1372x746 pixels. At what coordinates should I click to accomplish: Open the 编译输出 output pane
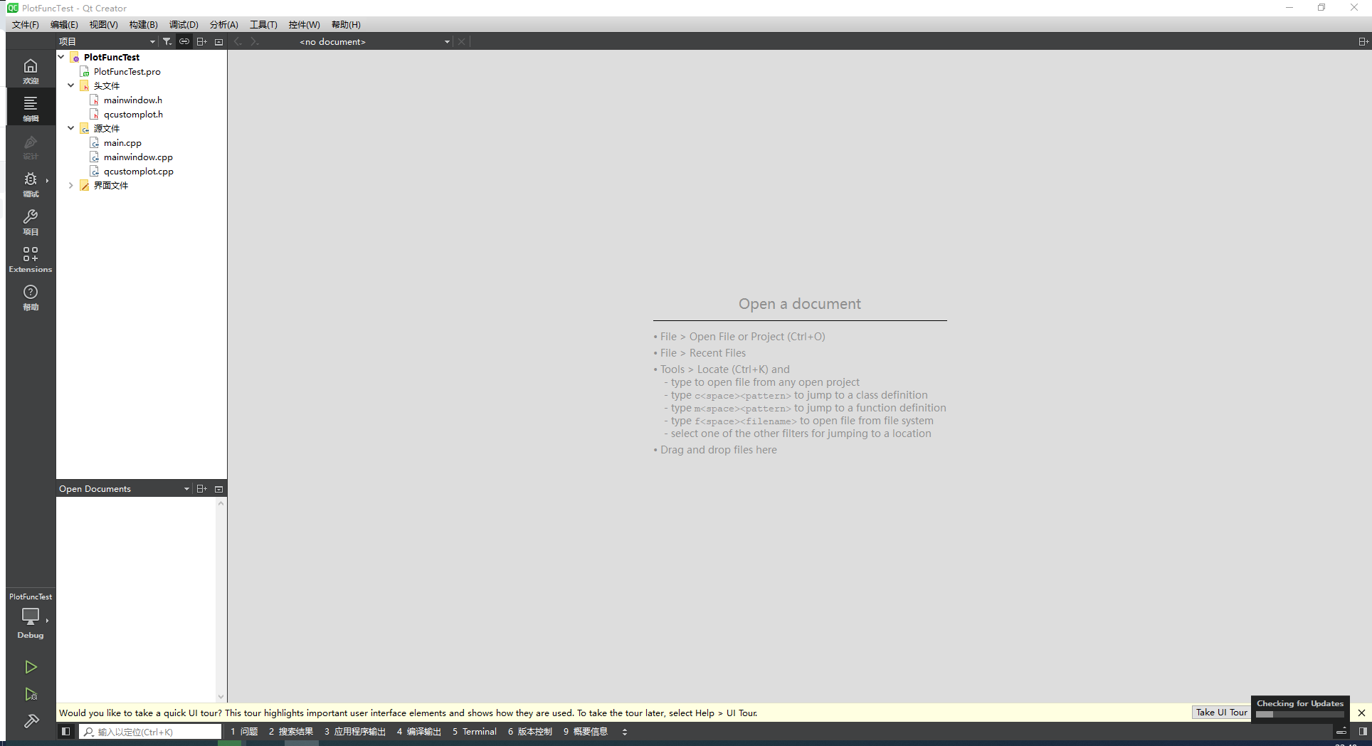[x=419, y=731]
